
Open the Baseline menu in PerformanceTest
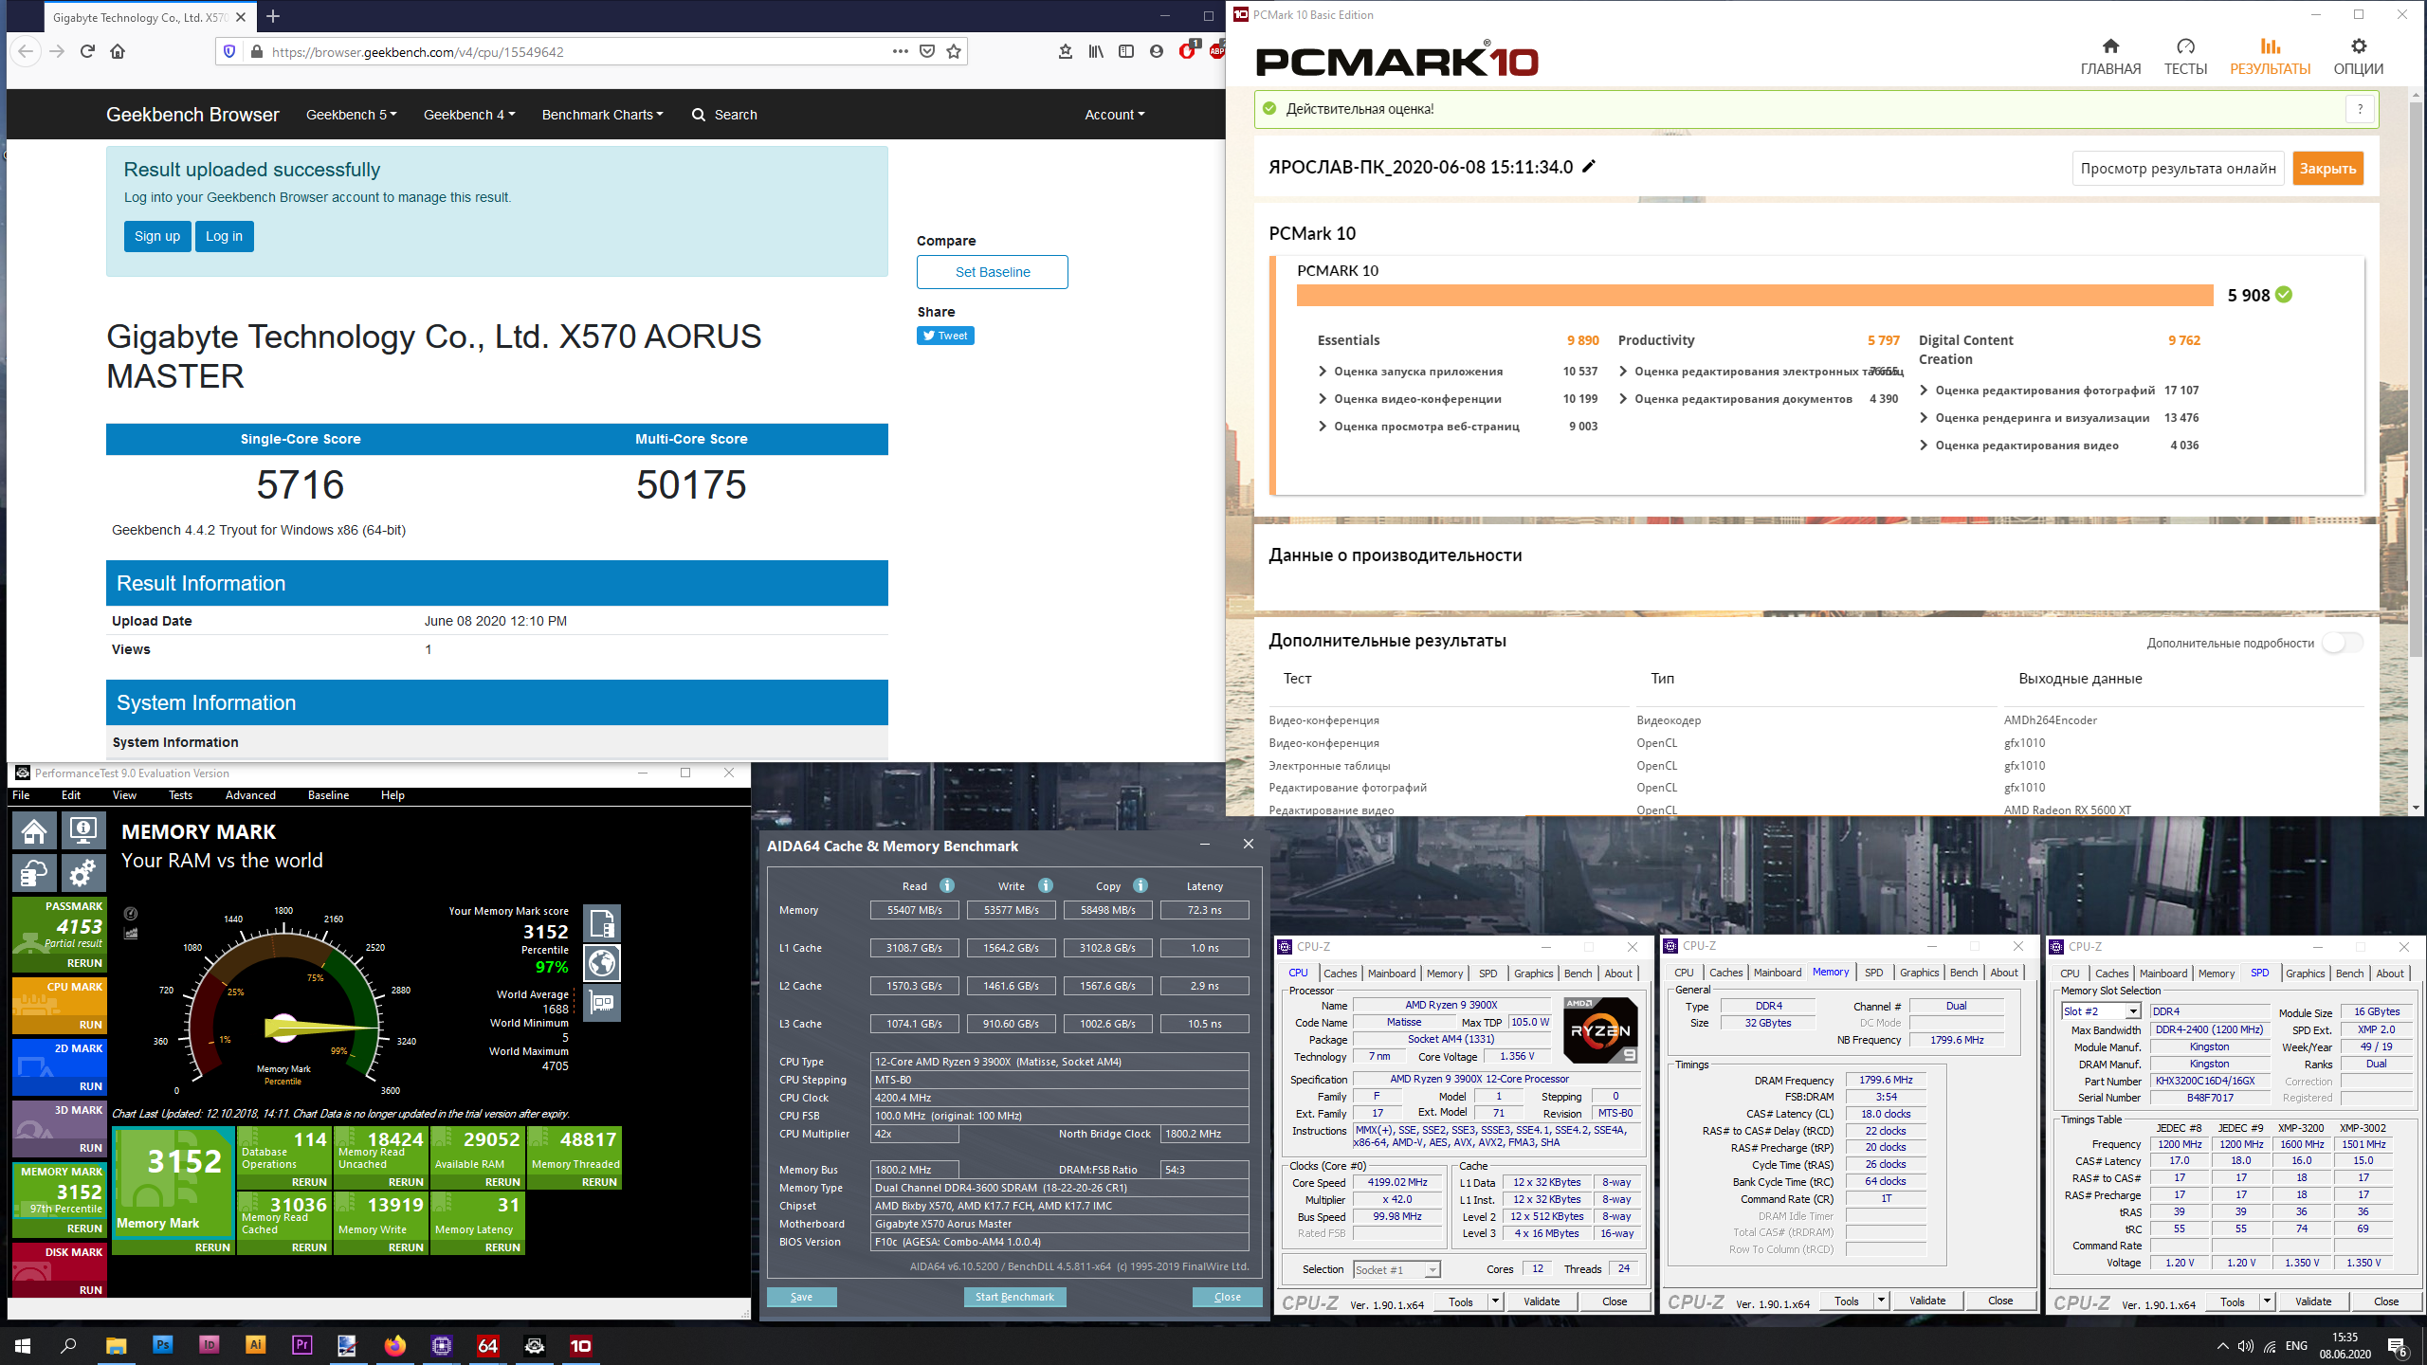328,794
